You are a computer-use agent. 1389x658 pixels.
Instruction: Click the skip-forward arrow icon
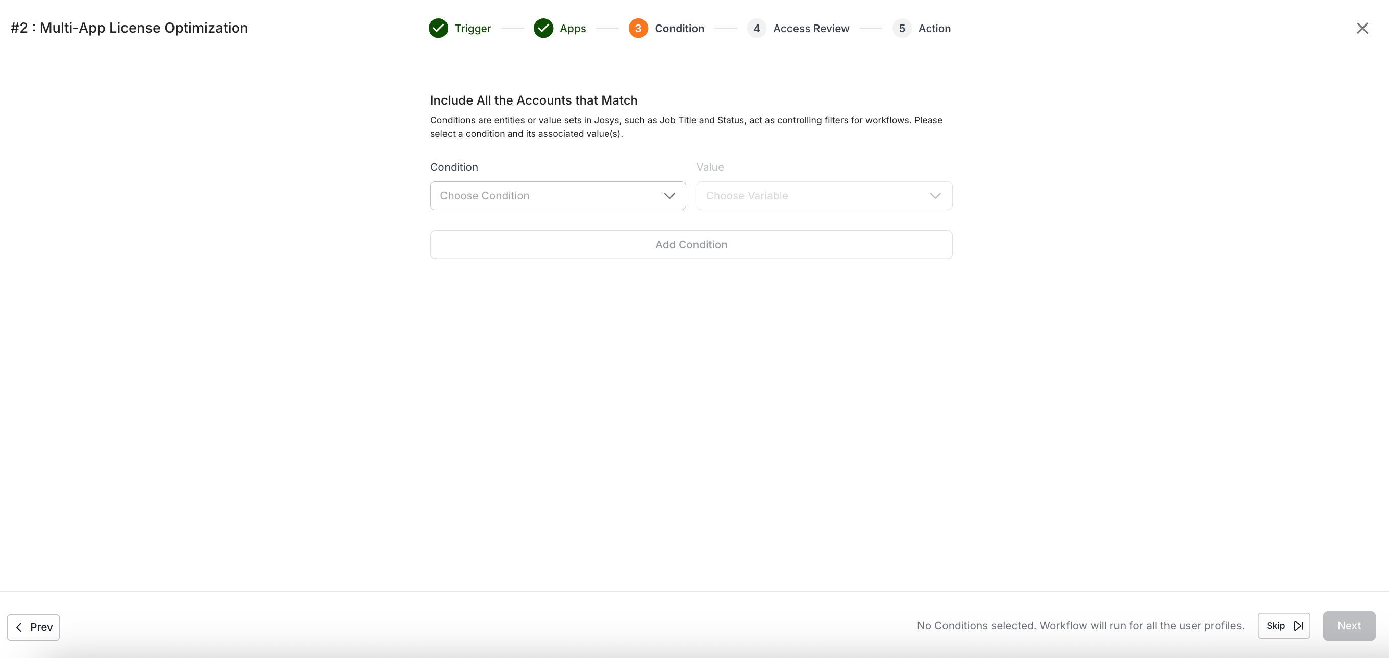point(1298,626)
